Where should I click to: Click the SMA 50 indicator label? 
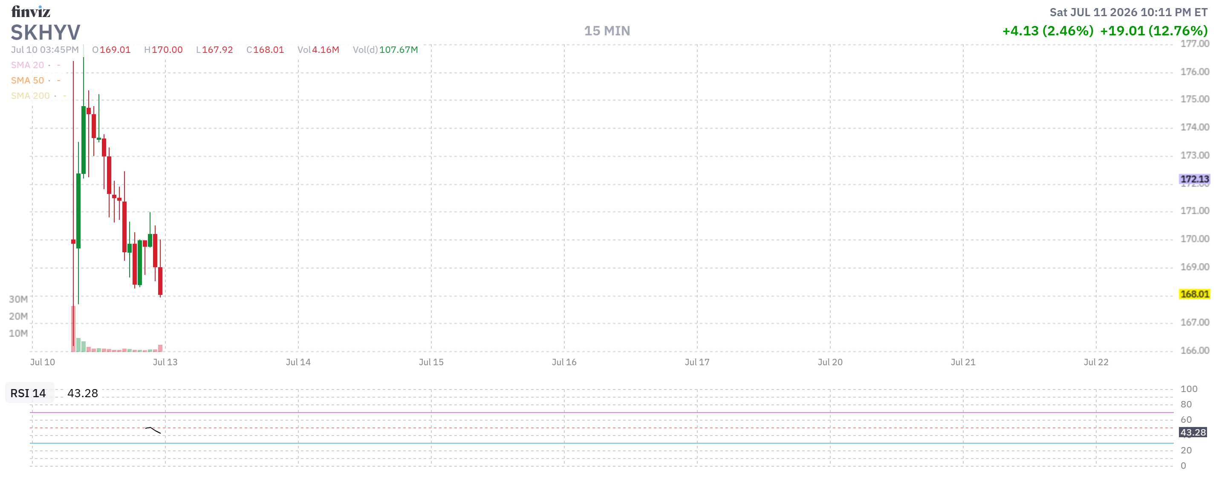[x=27, y=81]
